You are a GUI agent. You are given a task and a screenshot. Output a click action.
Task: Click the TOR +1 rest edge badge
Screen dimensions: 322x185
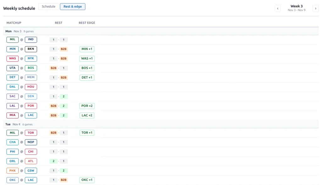point(87,132)
